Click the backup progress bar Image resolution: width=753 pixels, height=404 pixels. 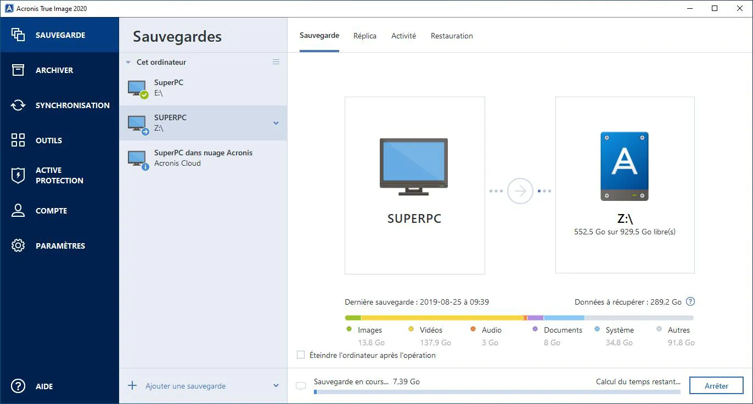497,392
